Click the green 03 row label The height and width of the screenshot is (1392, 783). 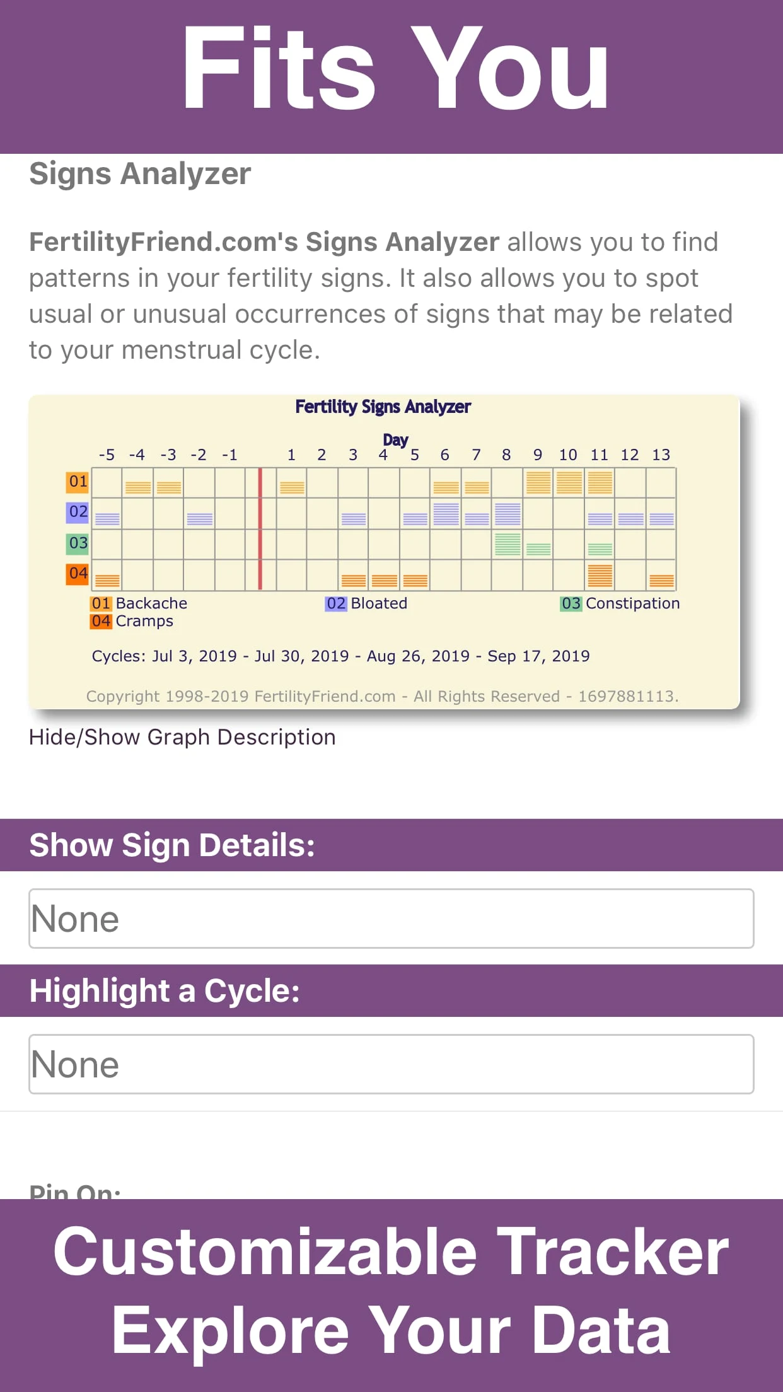coord(78,543)
